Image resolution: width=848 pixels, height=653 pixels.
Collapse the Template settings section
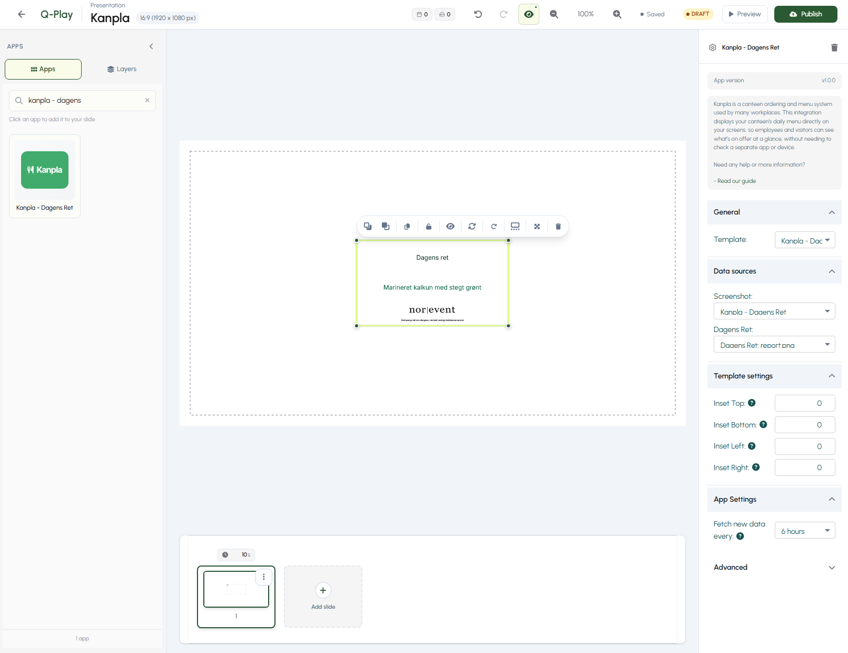[774, 376]
